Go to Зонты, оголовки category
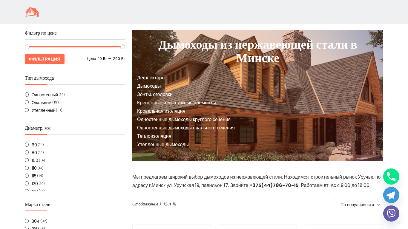408x229 pixels. pos(155,94)
